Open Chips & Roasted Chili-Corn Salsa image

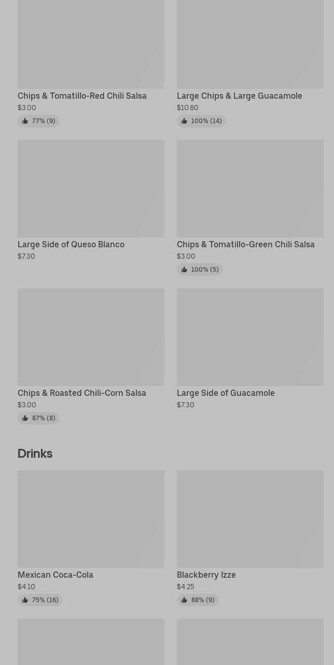tap(91, 337)
